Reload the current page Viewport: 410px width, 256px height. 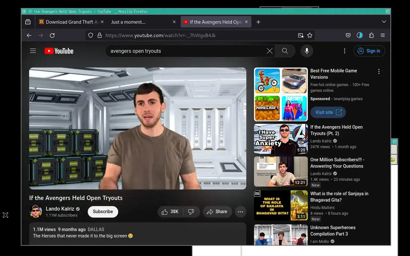point(52,36)
